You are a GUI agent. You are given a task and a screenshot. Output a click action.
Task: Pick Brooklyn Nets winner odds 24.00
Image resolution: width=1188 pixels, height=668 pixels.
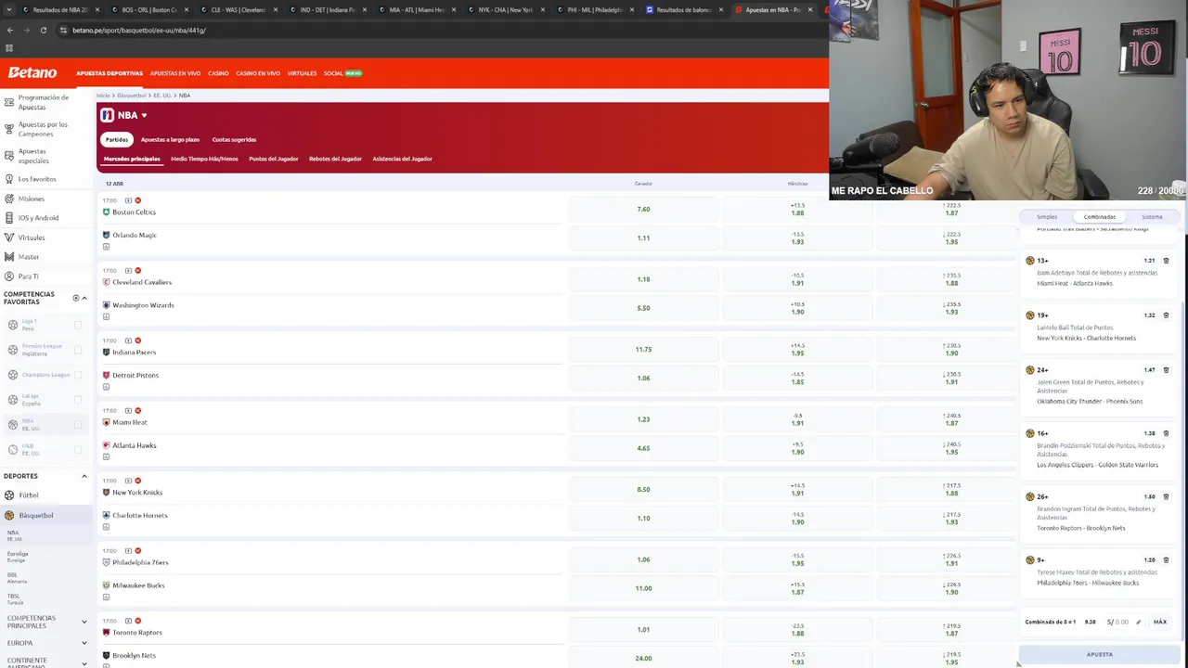pyautogui.click(x=643, y=658)
